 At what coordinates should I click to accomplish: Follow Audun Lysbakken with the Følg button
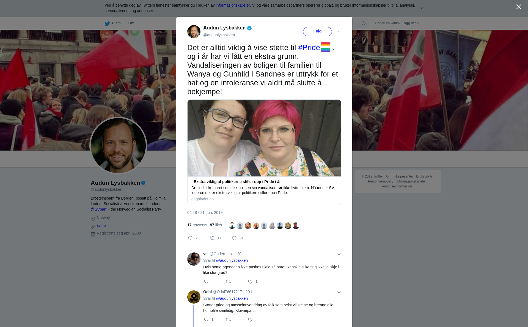coord(317,31)
